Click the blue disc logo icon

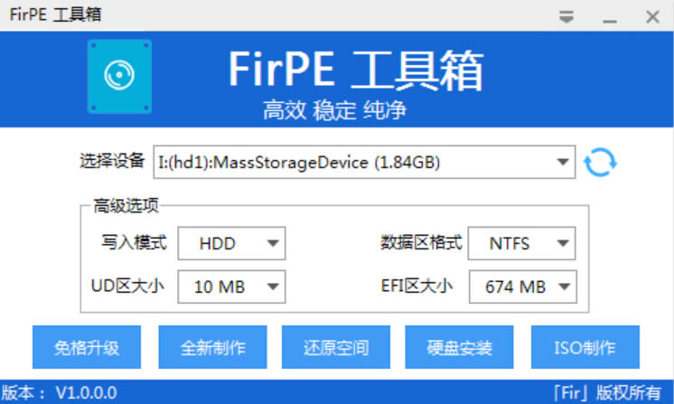click(x=119, y=76)
